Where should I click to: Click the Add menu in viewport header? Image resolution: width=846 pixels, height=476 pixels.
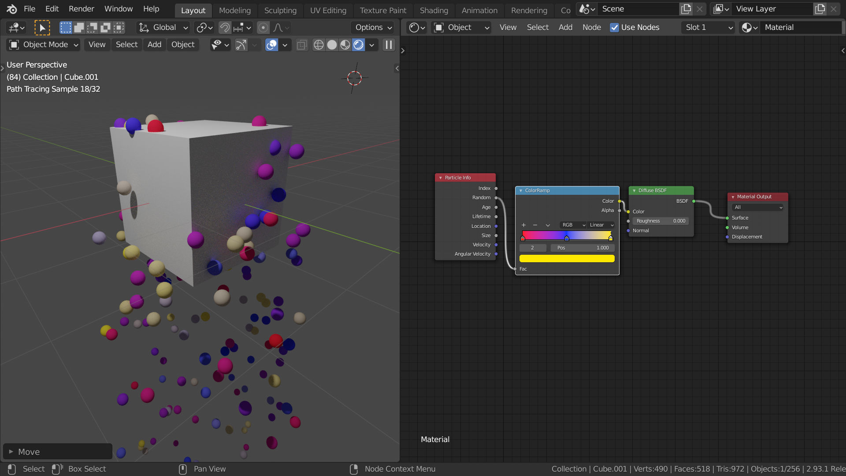coord(154,45)
